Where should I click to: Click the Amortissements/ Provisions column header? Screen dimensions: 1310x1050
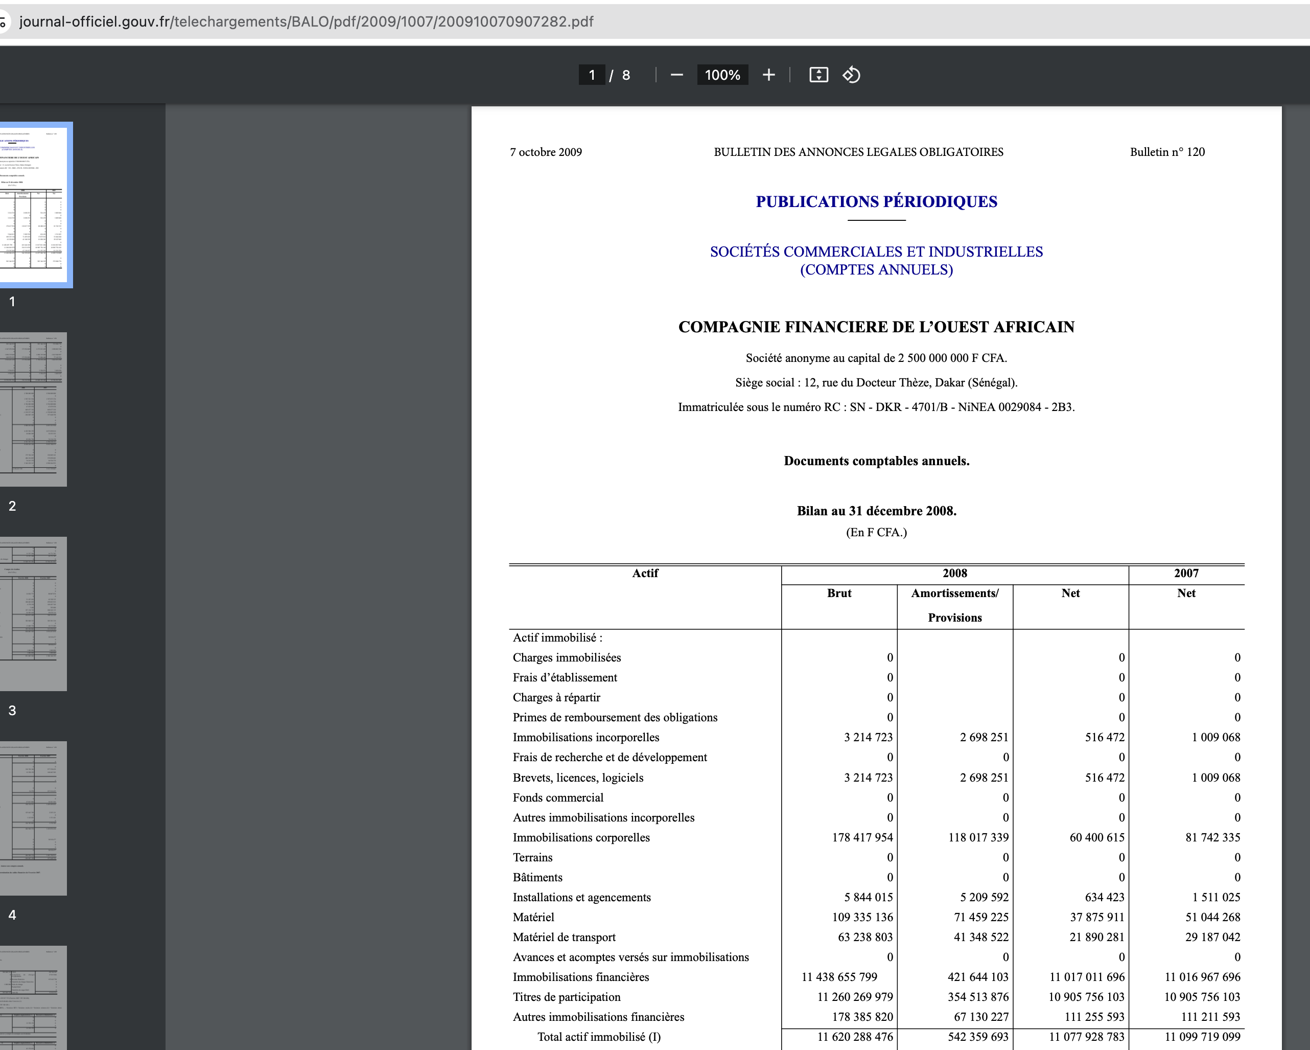(954, 606)
